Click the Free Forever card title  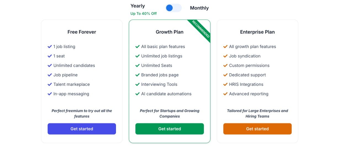click(x=82, y=32)
